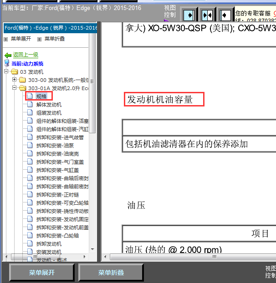Open 拆卸和安装-凸轮轴 item
Image resolution: width=276 pixels, height=283 pixels.
tap(57, 236)
